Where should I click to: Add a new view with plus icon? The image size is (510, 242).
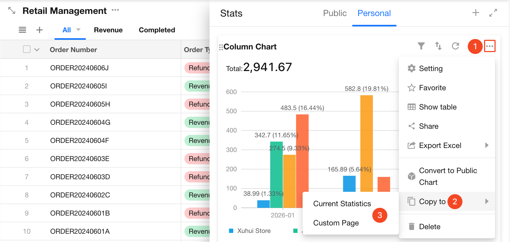[40, 30]
